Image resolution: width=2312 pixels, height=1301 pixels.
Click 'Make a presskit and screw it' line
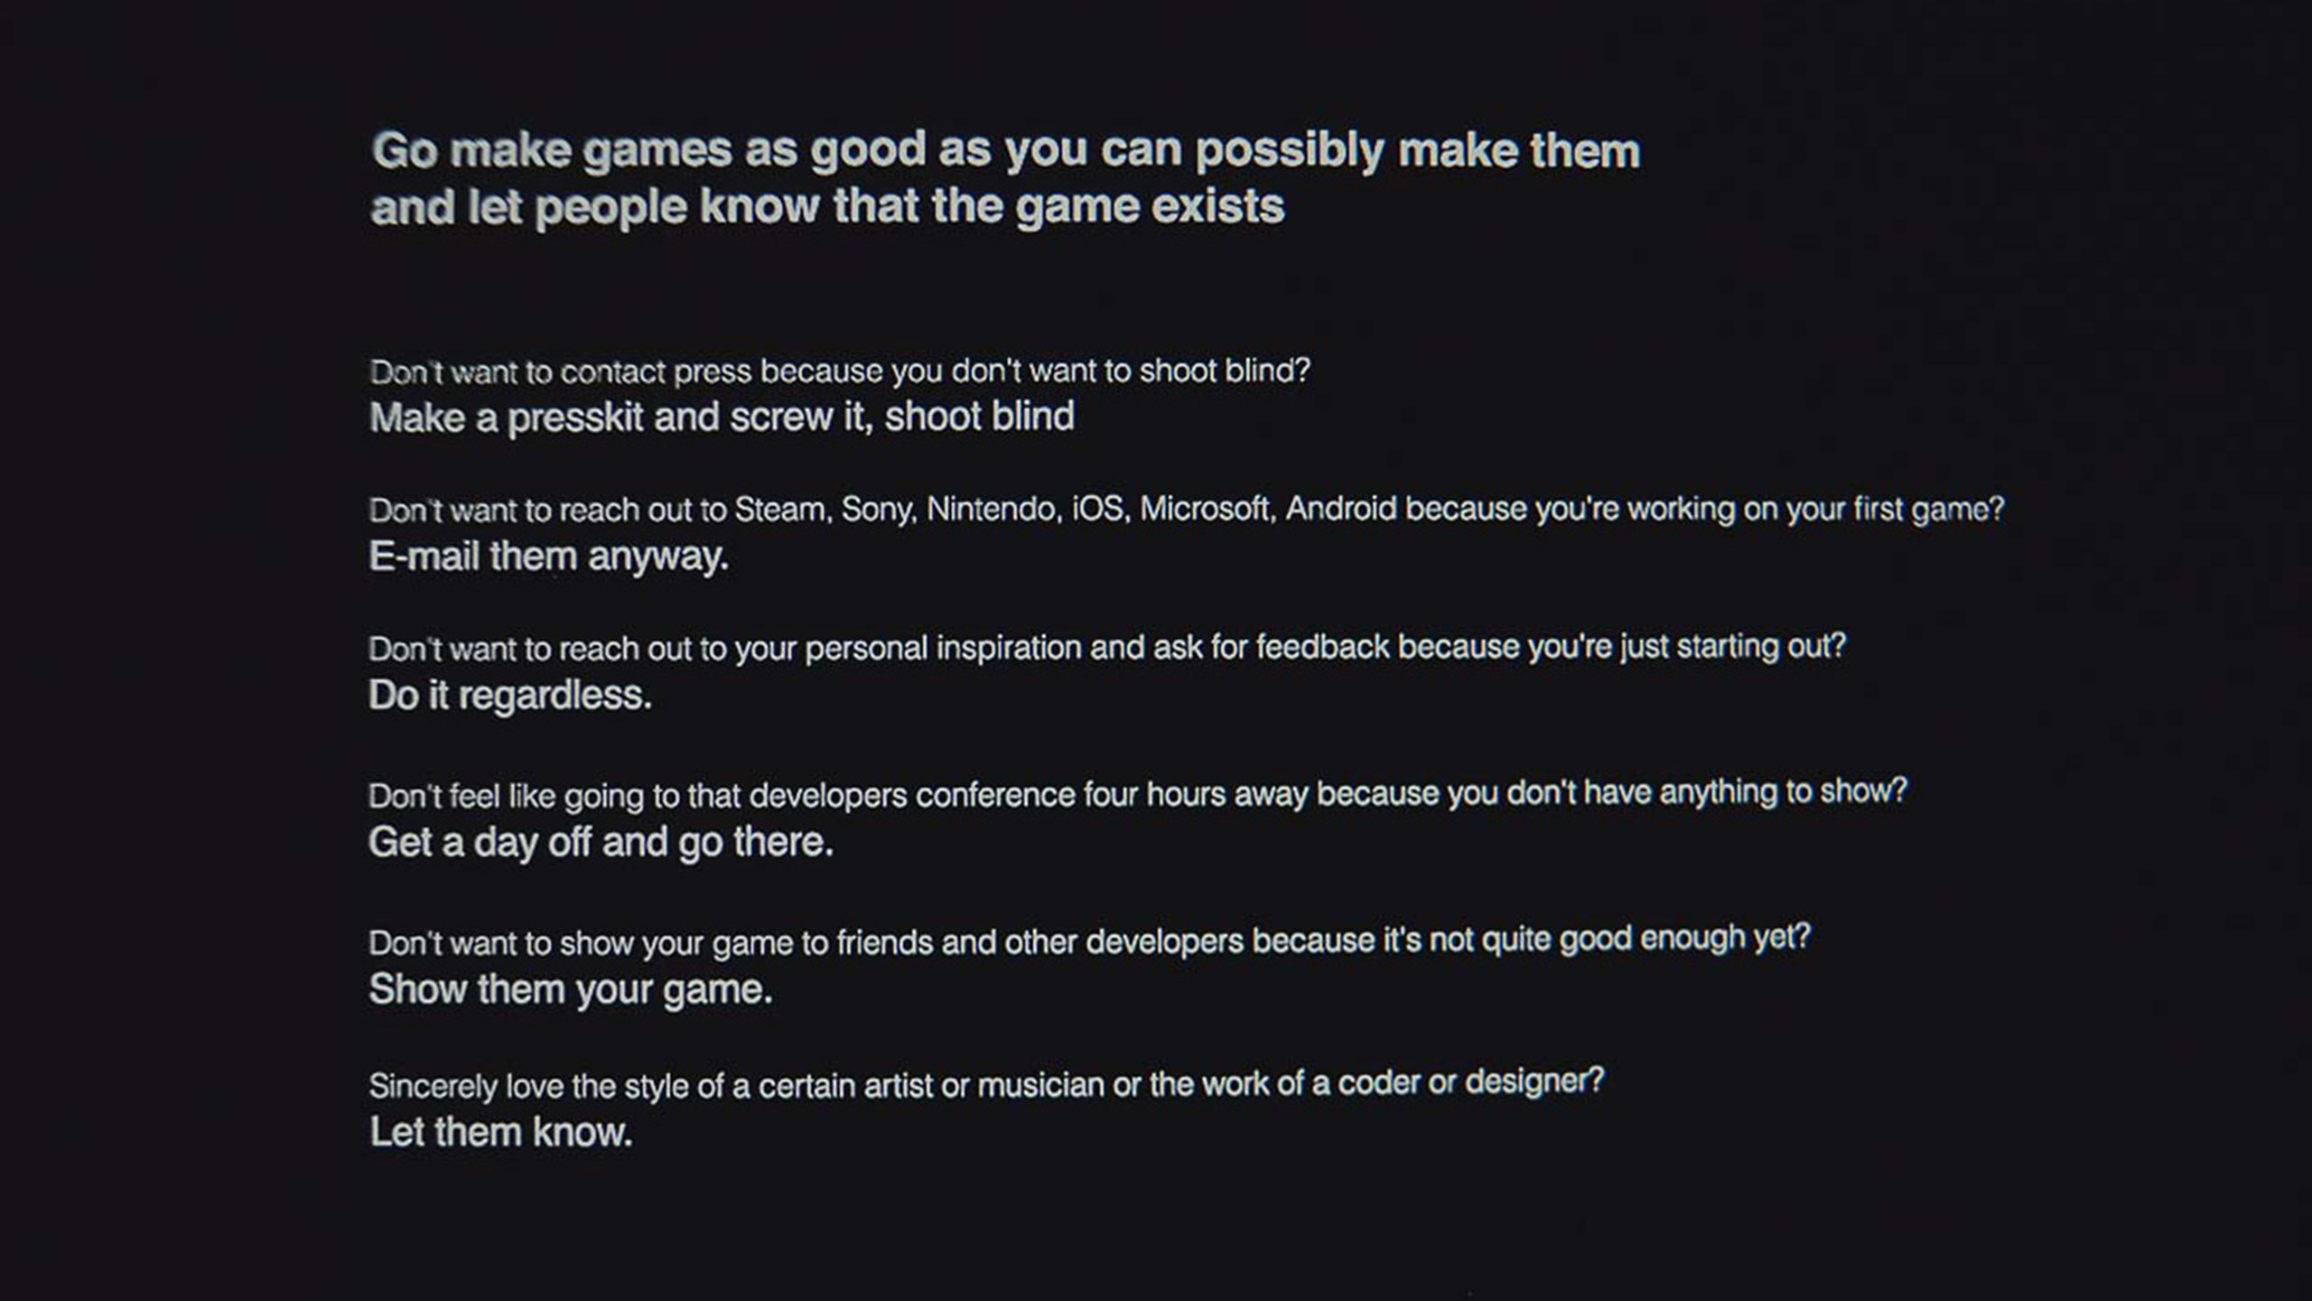(722, 418)
